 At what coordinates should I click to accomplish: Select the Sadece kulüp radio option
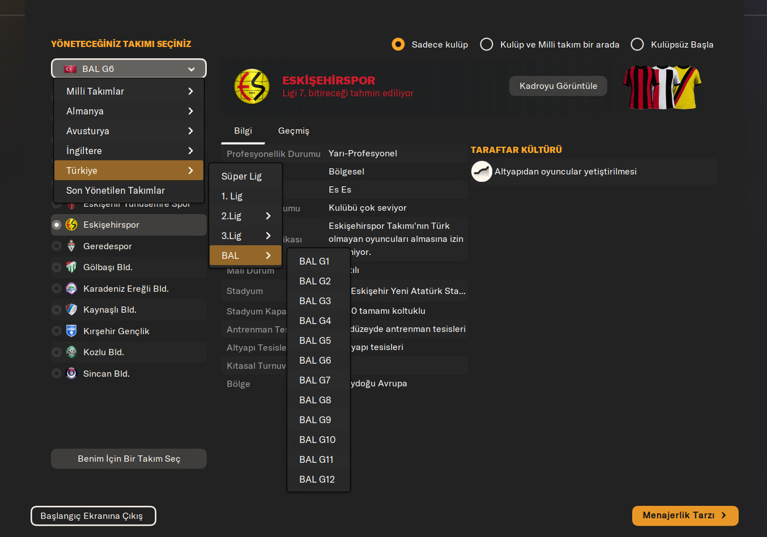click(x=398, y=44)
